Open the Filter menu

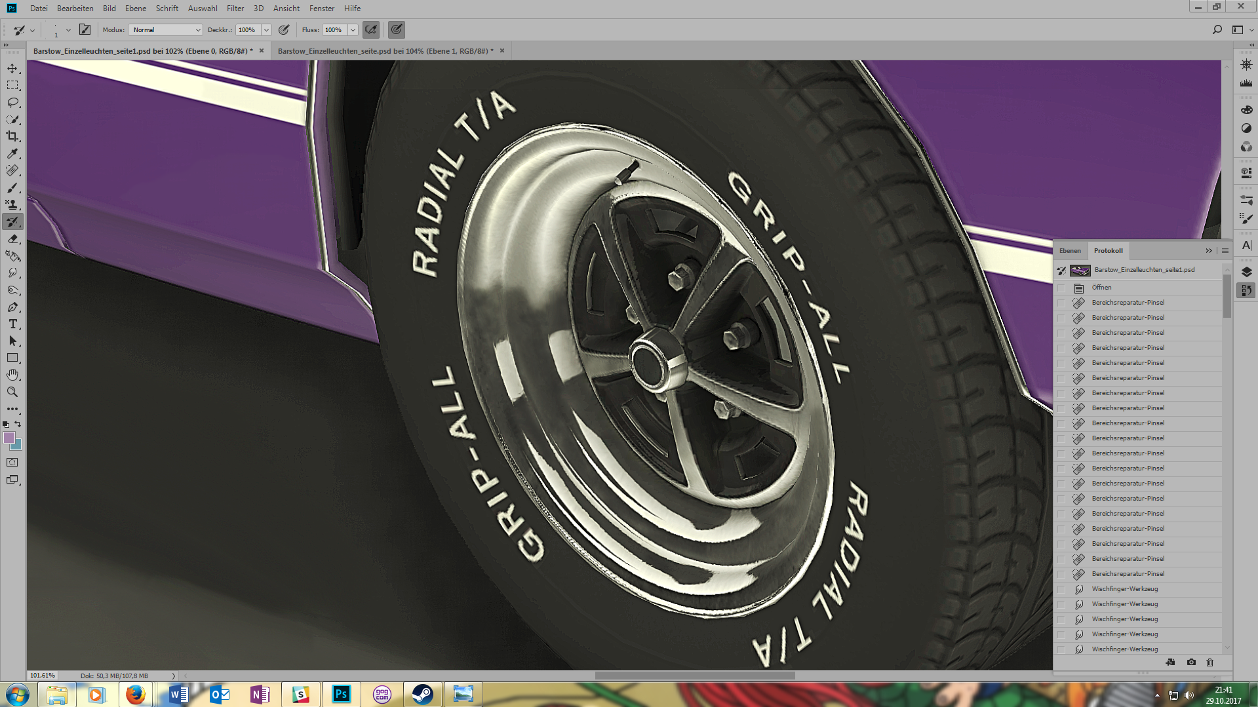[235, 9]
